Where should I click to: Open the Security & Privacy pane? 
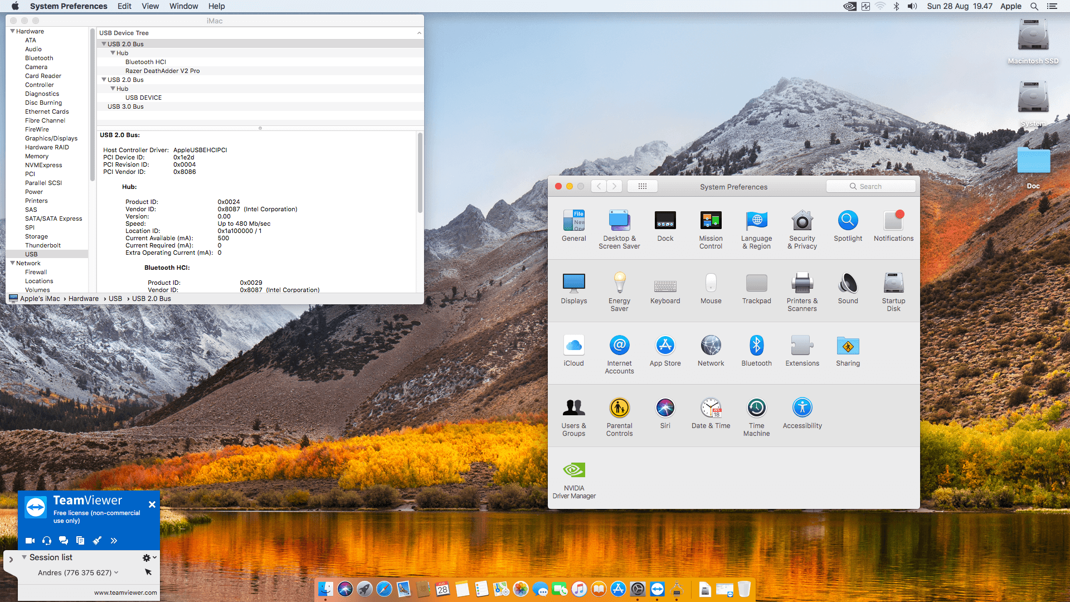pos(802,229)
